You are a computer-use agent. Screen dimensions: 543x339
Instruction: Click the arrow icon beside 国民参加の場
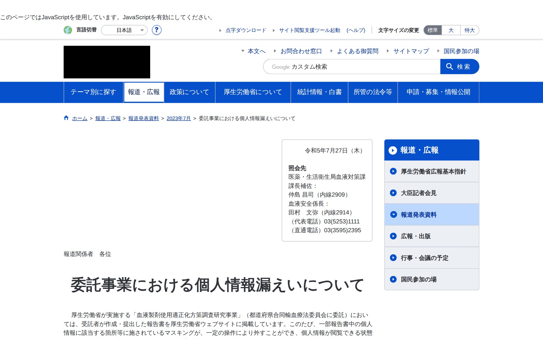point(393,279)
